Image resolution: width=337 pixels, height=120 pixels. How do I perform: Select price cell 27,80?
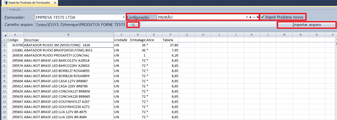point(170,45)
